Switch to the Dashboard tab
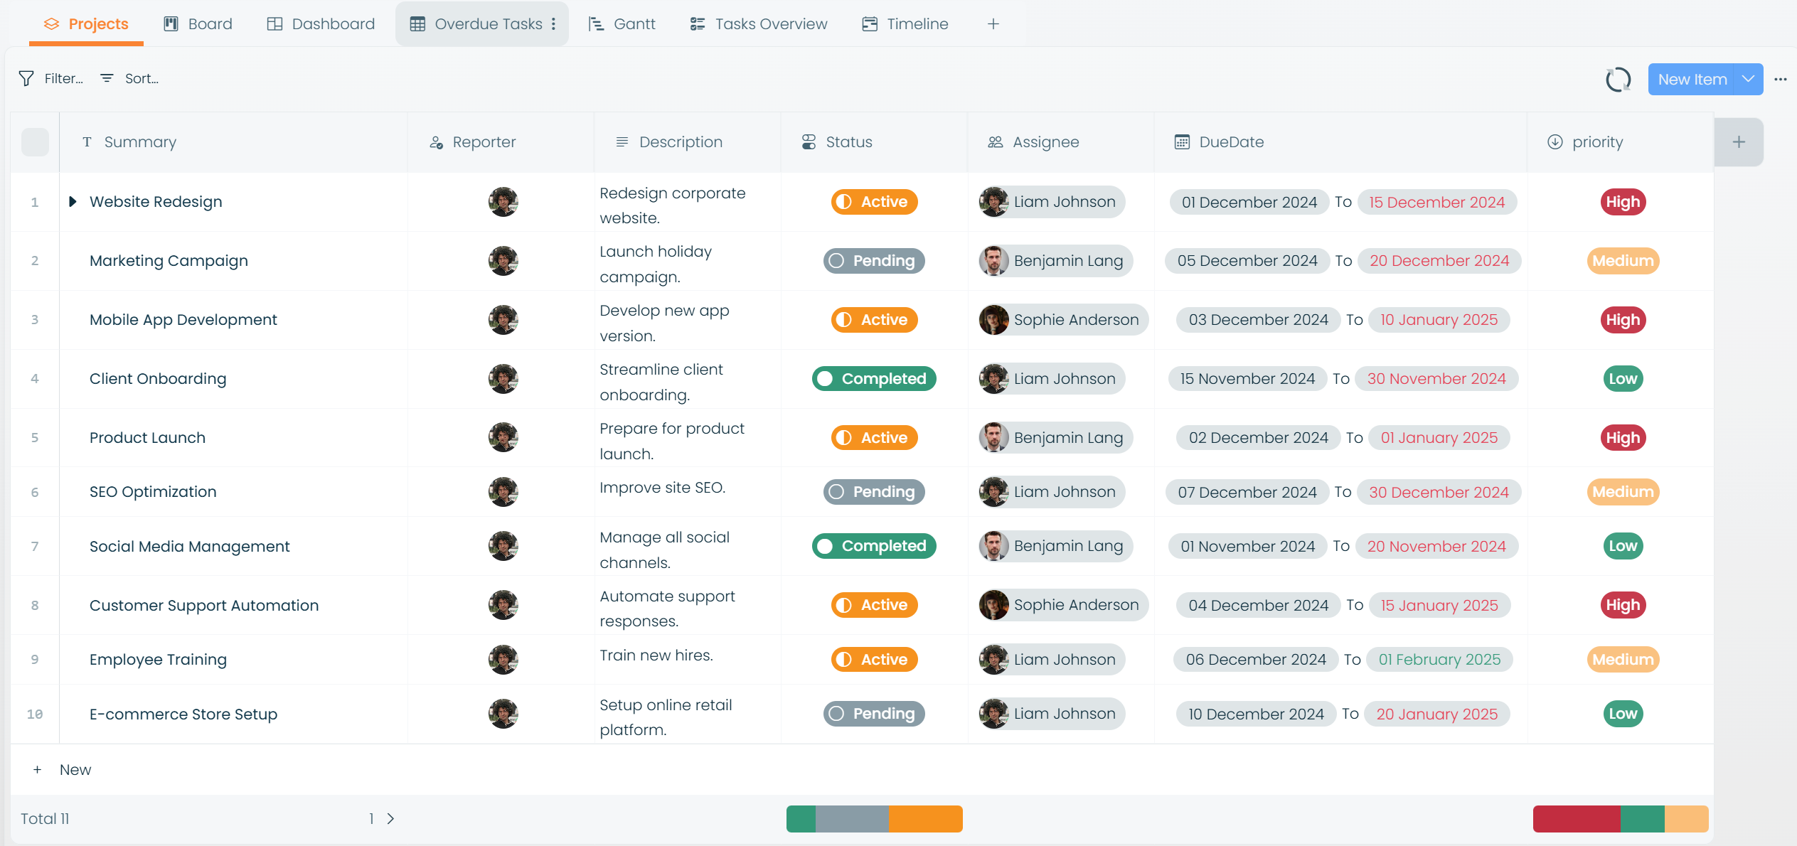1797x846 pixels. pos(321,24)
